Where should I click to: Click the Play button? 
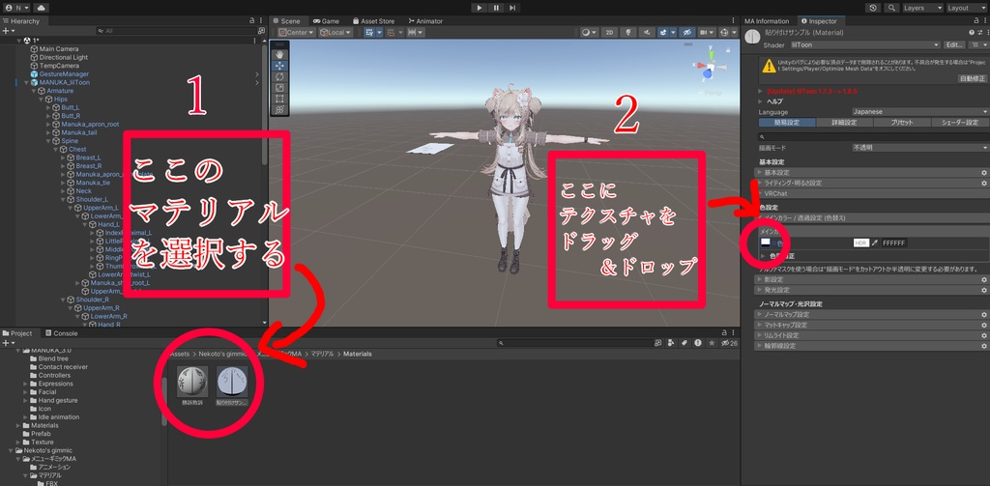pos(480,8)
